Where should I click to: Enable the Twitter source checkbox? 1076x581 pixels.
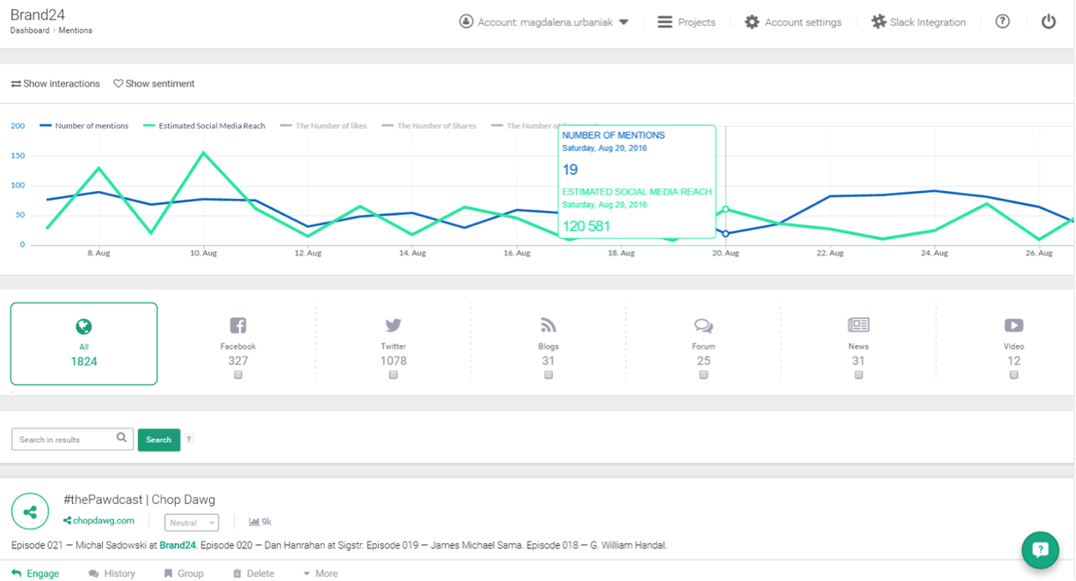[x=394, y=374]
